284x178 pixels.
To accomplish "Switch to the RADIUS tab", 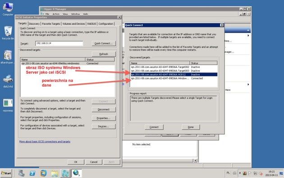I will (92, 24).
